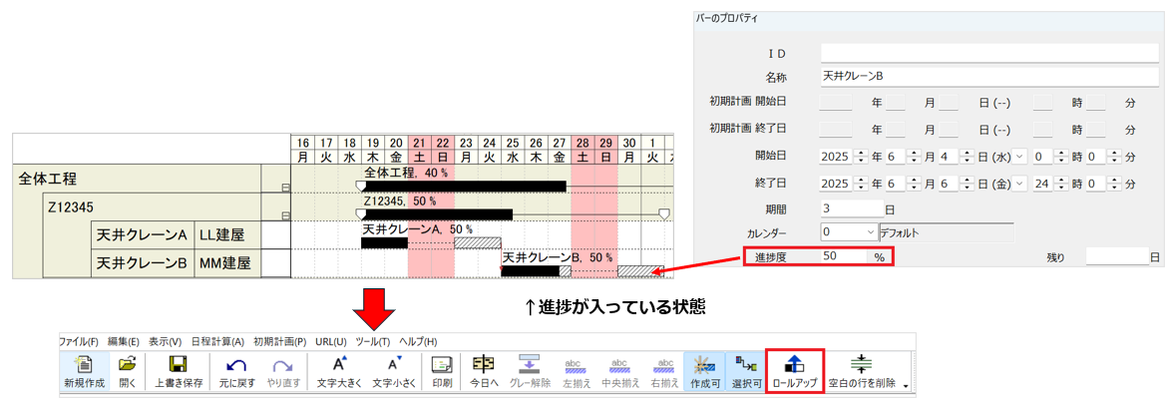Collapse the 全体工程 row expander

point(285,188)
